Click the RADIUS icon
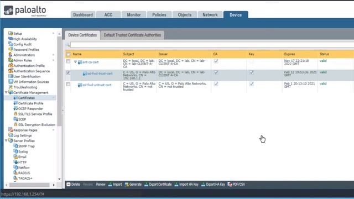 (15, 173)
